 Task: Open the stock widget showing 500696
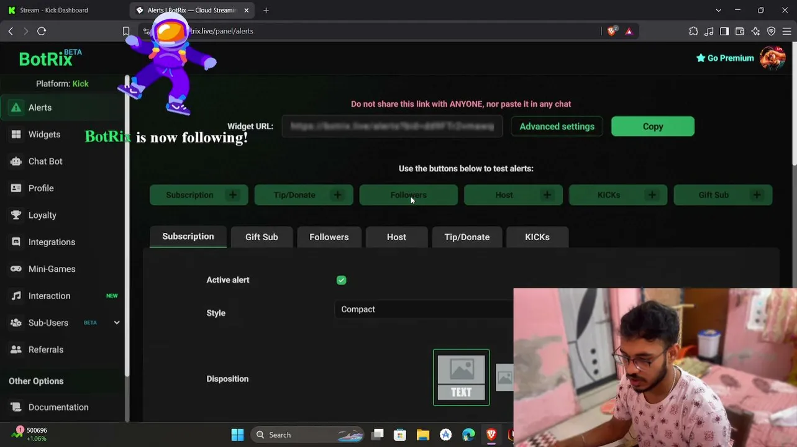point(29,434)
